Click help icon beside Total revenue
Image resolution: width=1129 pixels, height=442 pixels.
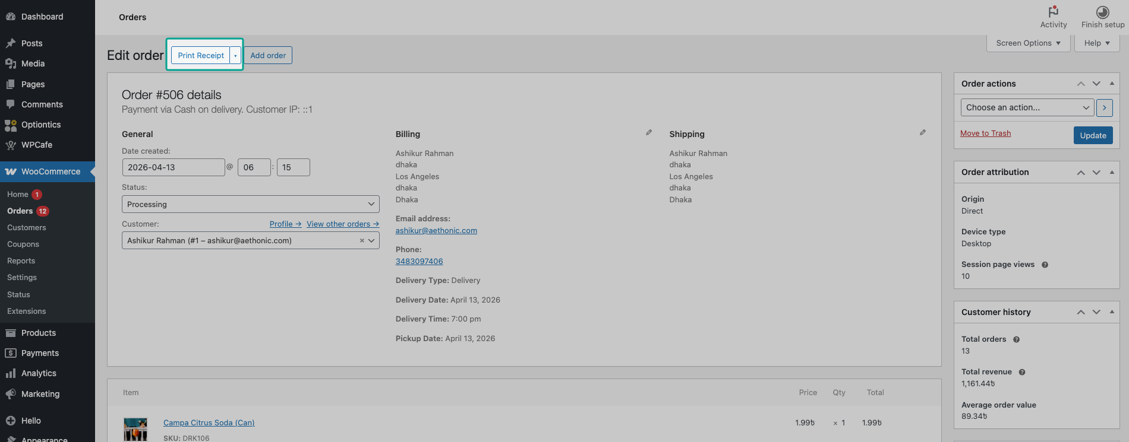[x=1022, y=372]
